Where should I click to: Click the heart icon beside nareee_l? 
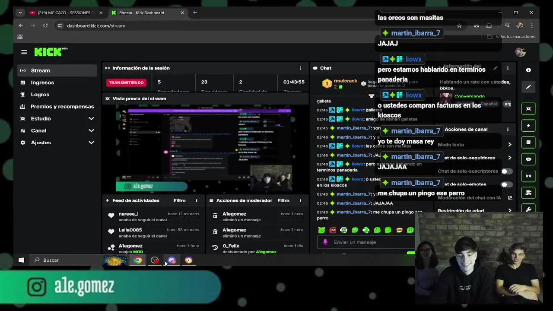[x=111, y=216]
